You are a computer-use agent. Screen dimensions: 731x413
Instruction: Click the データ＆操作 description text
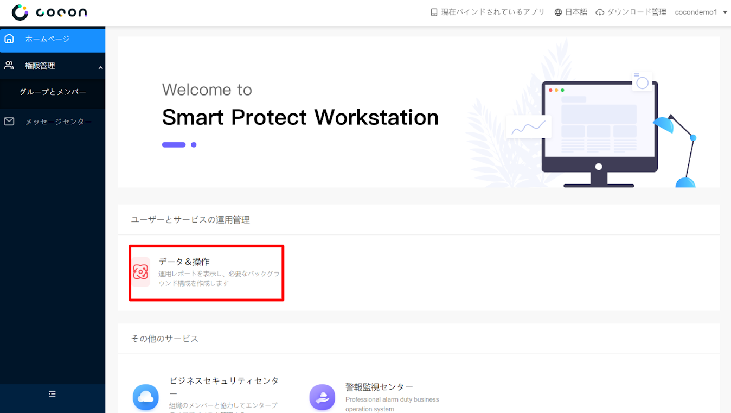219,278
